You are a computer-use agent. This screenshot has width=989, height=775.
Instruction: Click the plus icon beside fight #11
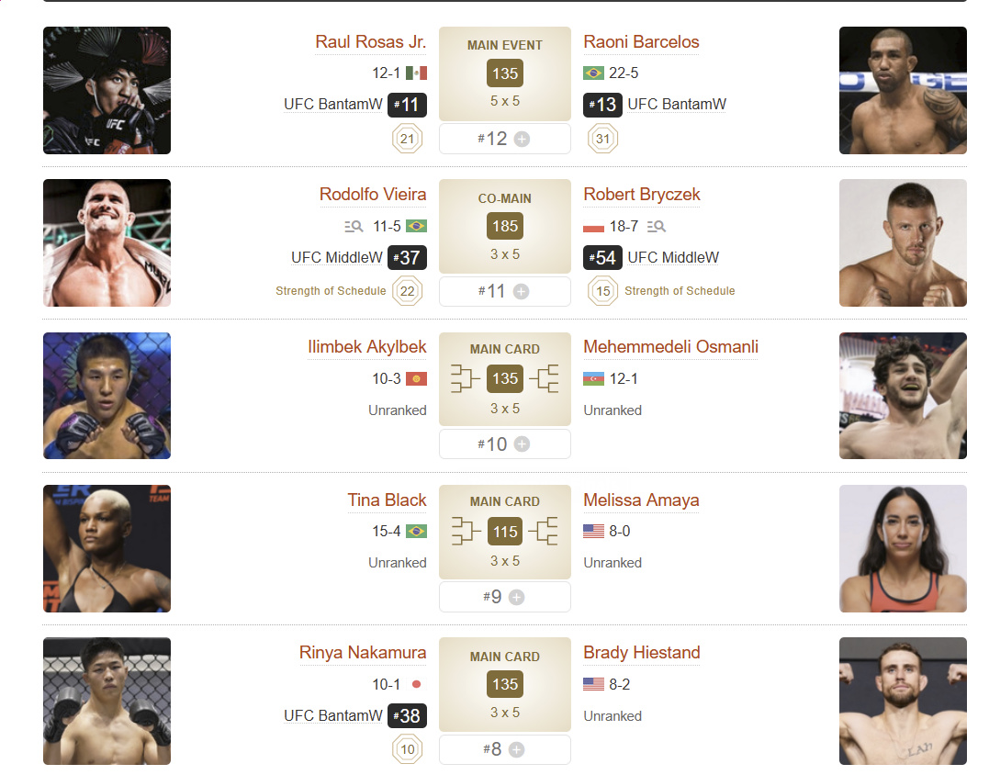coord(521,291)
